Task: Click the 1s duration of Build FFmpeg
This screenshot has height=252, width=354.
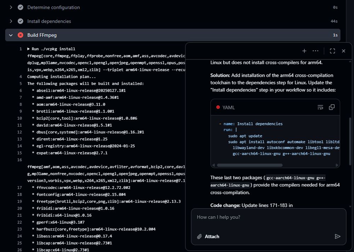Action: [335, 35]
